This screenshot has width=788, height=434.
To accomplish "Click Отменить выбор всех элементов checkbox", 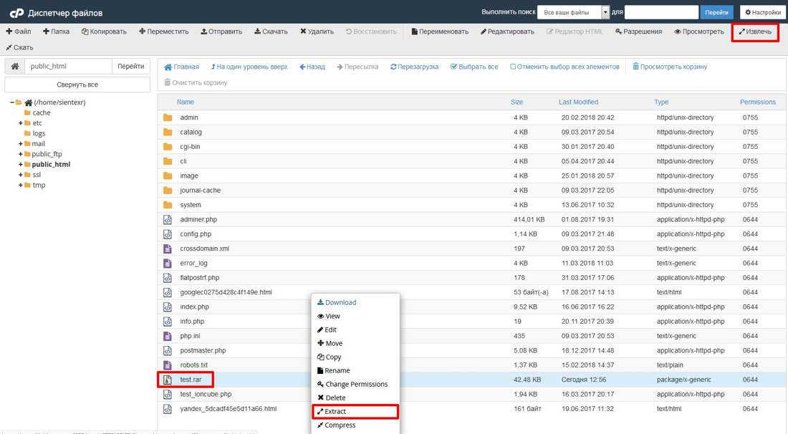I will [513, 67].
